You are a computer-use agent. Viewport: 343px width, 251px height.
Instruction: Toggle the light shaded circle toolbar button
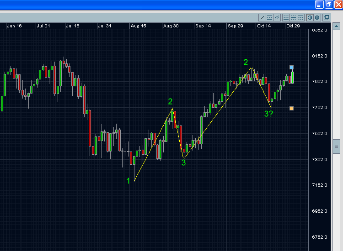tap(310, 18)
